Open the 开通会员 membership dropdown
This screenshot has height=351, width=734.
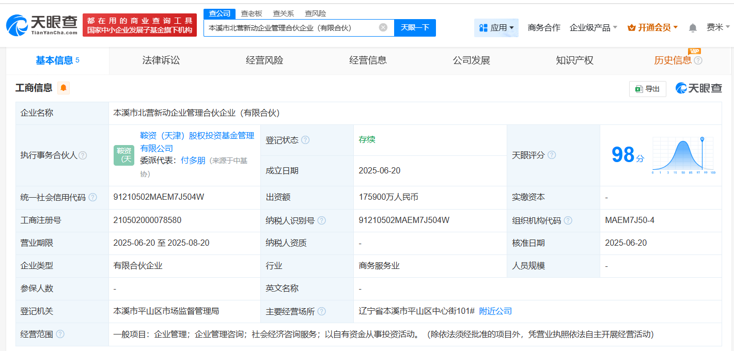(x=652, y=28)
